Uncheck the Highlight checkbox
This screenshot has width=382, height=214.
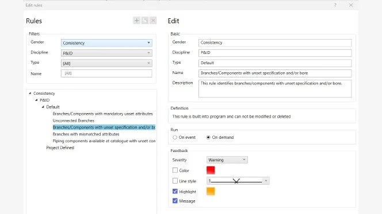(175, 192)
